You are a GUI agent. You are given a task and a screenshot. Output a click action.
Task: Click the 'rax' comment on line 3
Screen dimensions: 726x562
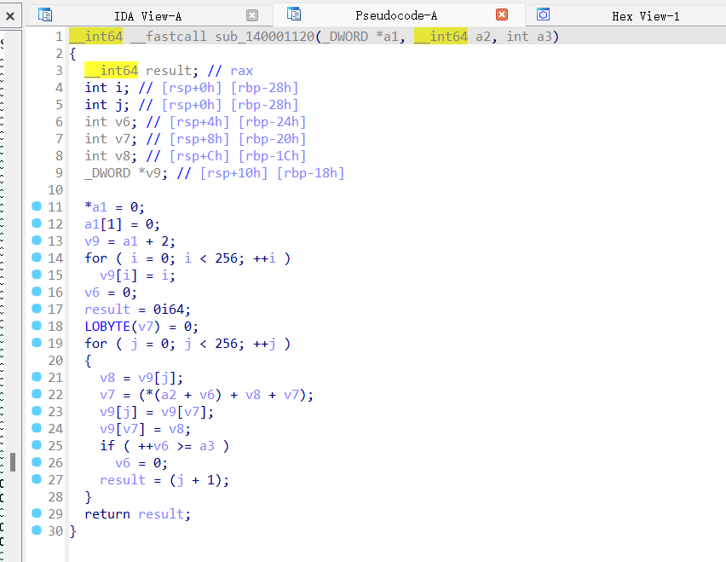(x=242, y=71)
